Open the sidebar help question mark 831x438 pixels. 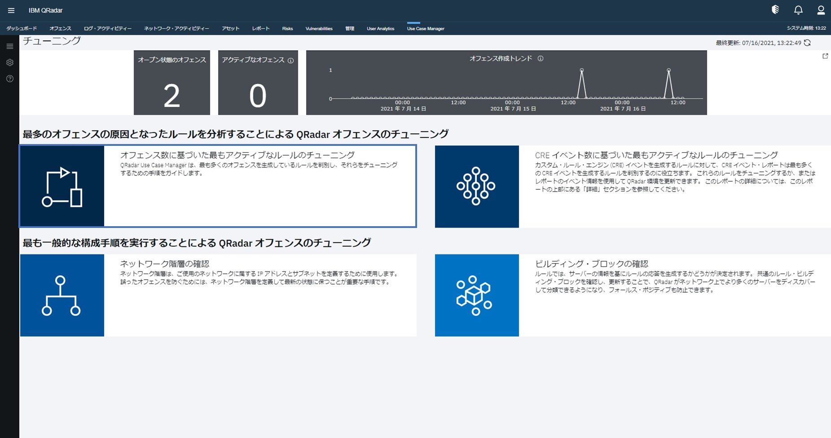point(9,79)
